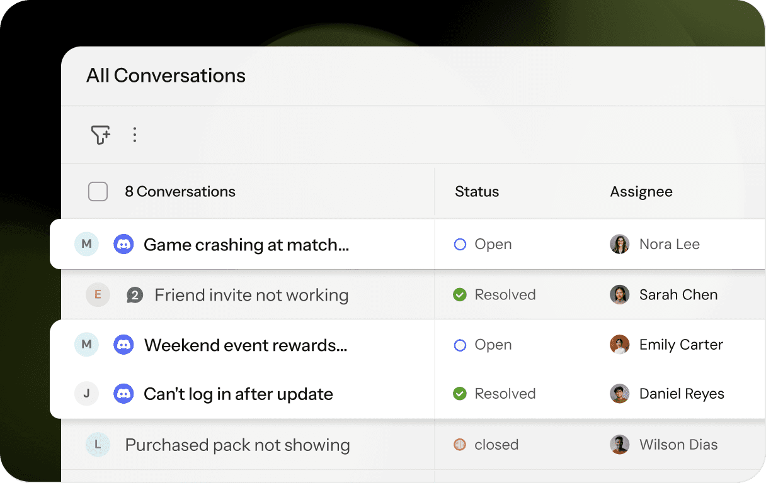
Task: Open the Friend invite not working conversation
Action: [251, 295]
